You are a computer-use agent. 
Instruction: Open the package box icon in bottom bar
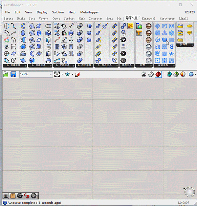[x=13, y=196]
